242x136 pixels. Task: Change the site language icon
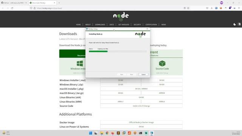click(239, 24)
